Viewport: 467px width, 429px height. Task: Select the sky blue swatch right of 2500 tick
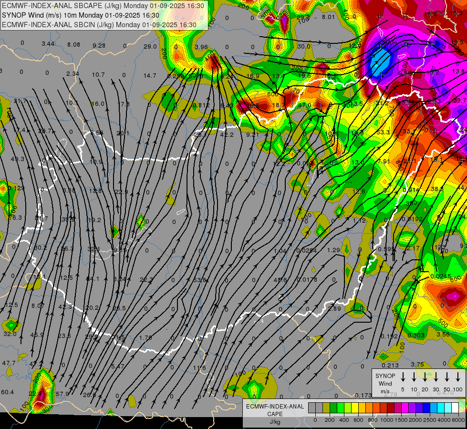(433, 408)
